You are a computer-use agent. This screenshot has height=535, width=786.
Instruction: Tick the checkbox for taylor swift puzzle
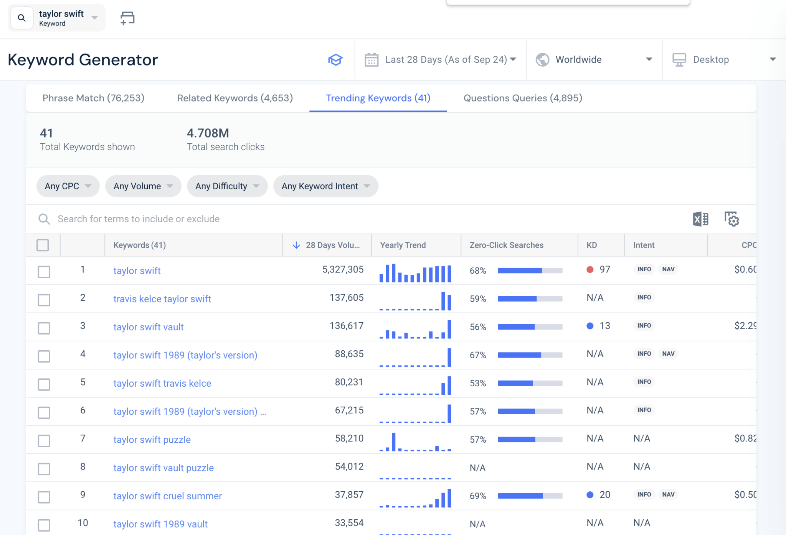tap(44, 441)
